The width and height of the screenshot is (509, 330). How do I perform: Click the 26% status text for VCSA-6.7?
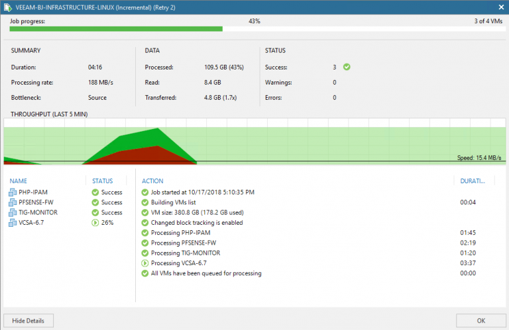tap(107, 223)
